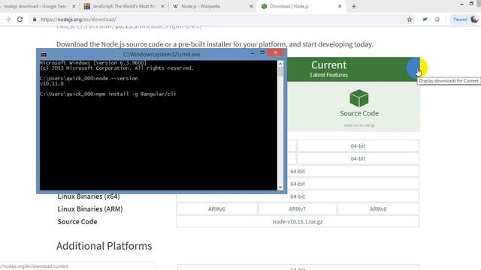Viewport: 481px width, 270px height.
Task: Click the Source Code cube icon
Action: point(359,98)
